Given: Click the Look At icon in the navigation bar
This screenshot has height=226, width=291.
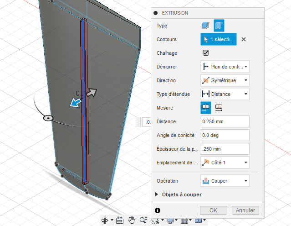Looking at the screenshot, I should coord(120,220).
